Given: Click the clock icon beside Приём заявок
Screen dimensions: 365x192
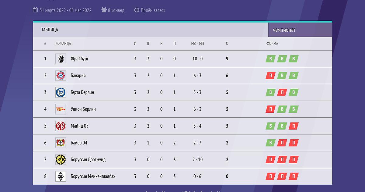Looking at the screenshot, I should pyautogui.click(x=137, y=10).
